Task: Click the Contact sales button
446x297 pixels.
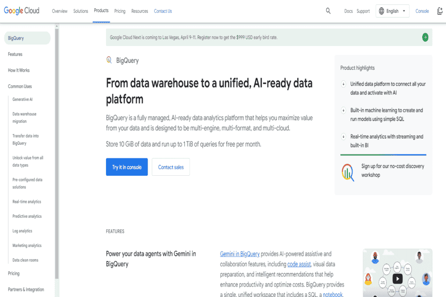Action: tap(170, 167)
